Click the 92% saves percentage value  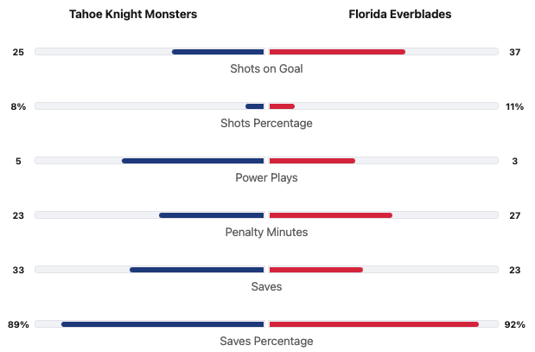(514, 324)
